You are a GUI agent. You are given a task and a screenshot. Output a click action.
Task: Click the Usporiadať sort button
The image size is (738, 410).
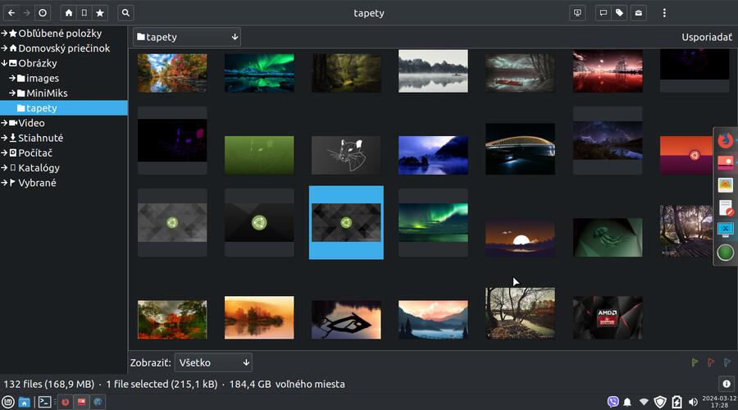click(x=706, y=37)
